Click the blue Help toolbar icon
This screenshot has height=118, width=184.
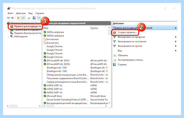click(34, 18)
